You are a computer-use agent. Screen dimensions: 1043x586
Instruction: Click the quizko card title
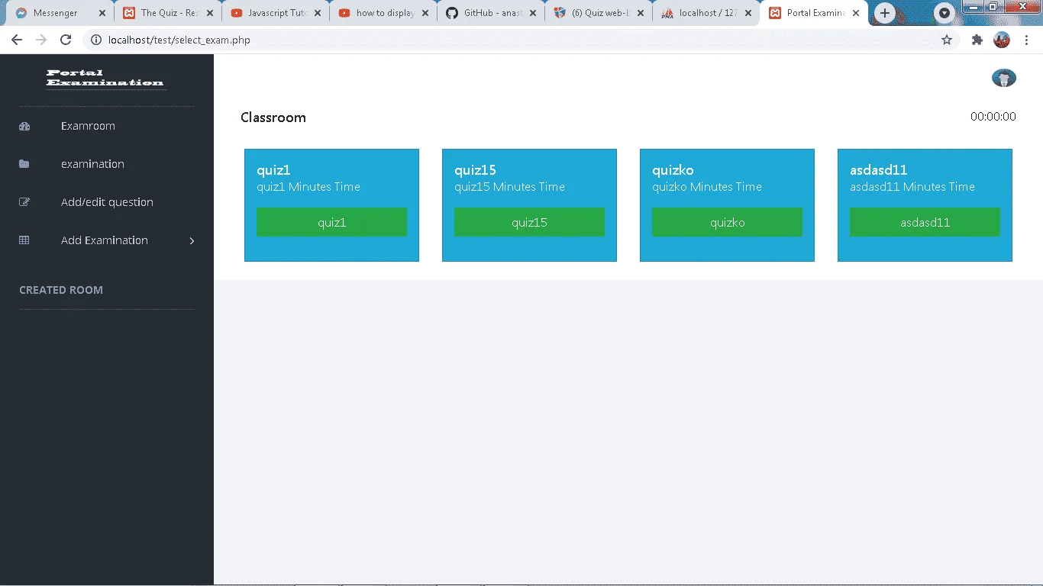pyautogui.click(x=673, y=170)
